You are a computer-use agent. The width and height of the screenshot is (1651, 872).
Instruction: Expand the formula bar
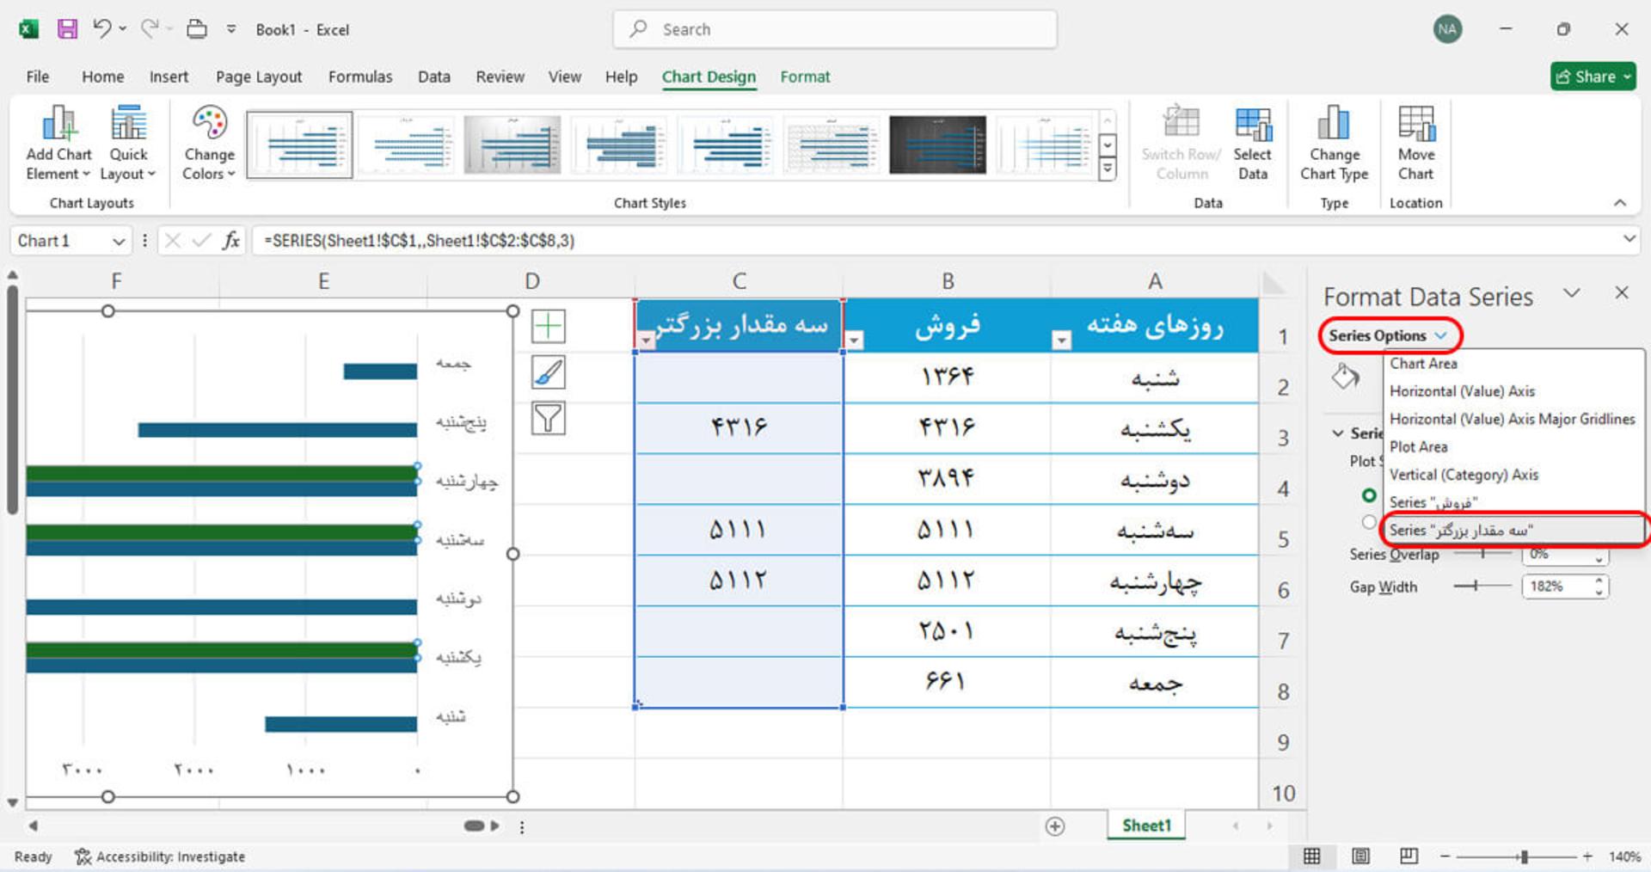(1629, 239)
